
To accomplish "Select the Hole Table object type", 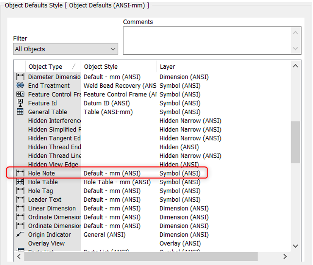I will [43, 182].
